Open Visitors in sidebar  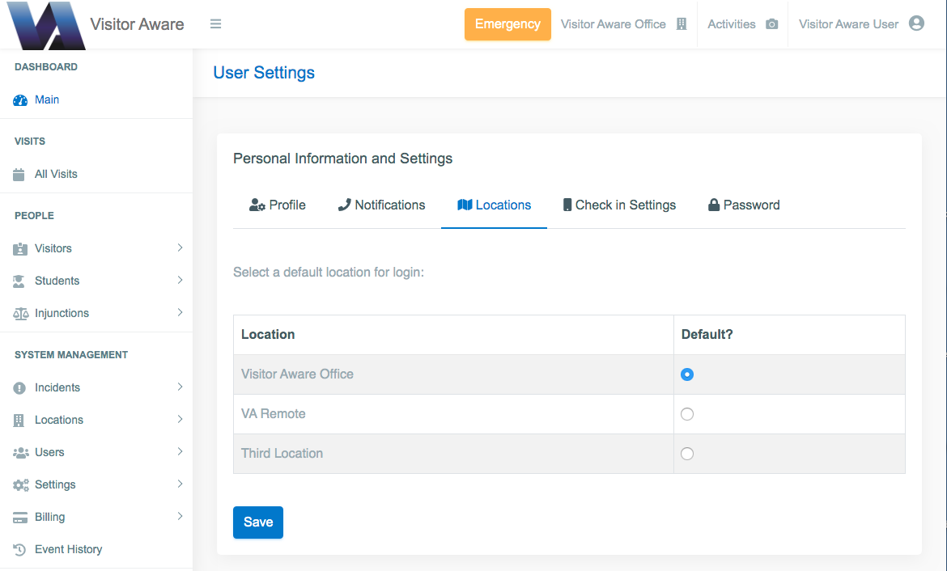(53, 248)
